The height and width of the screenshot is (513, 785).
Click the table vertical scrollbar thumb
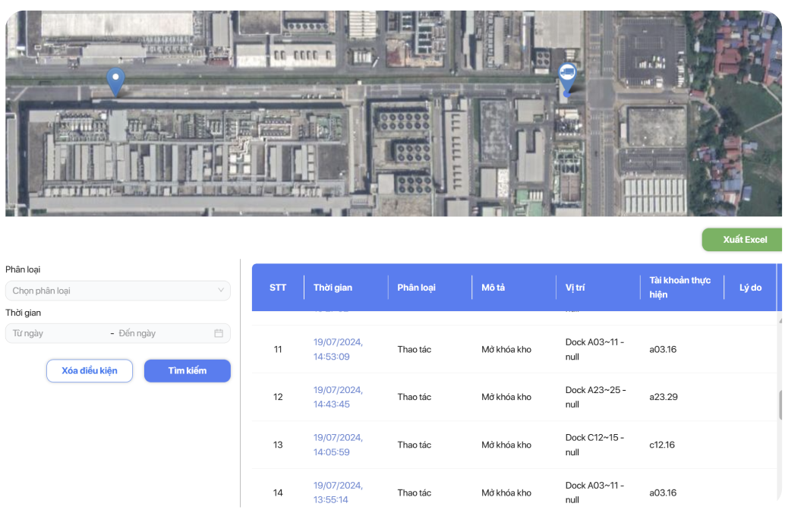[x=780, y=405]
